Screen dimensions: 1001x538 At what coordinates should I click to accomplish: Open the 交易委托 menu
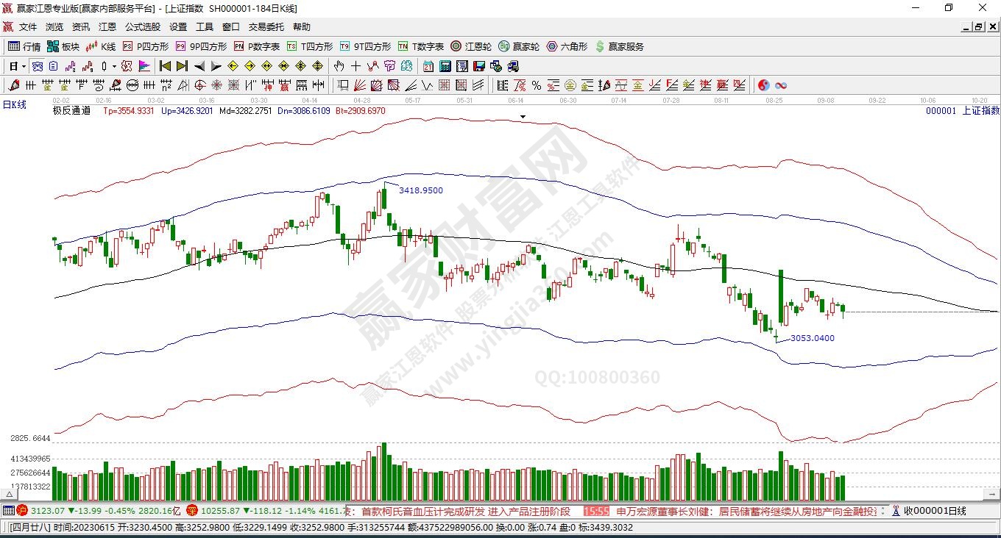coord(266,27)
